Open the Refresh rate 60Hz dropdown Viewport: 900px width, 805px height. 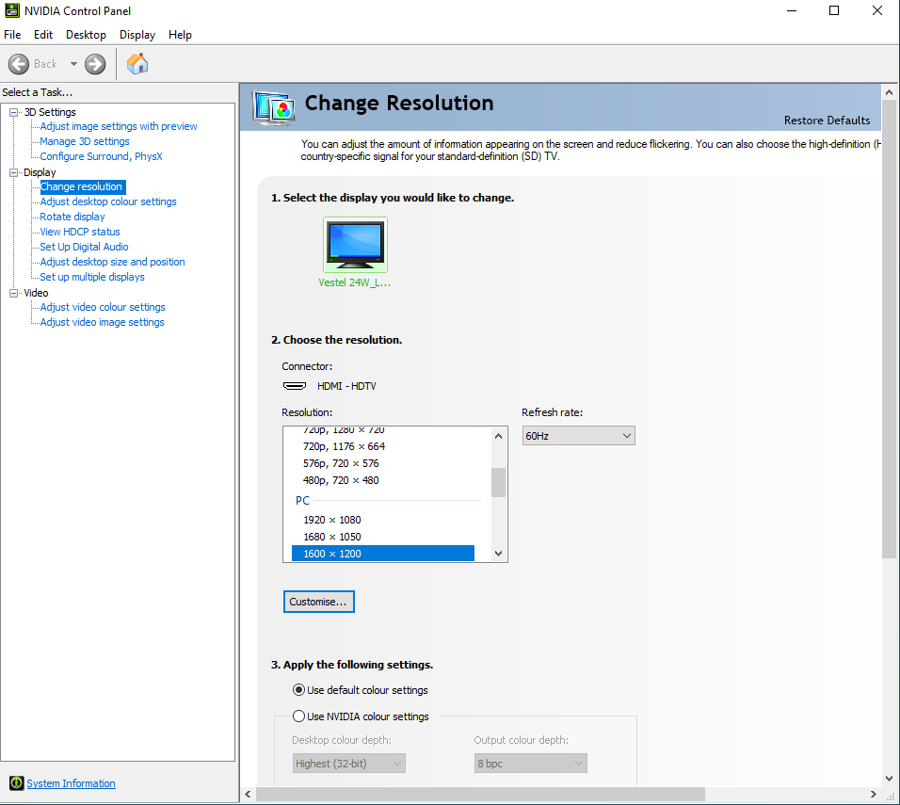click(x=578, y=436)
